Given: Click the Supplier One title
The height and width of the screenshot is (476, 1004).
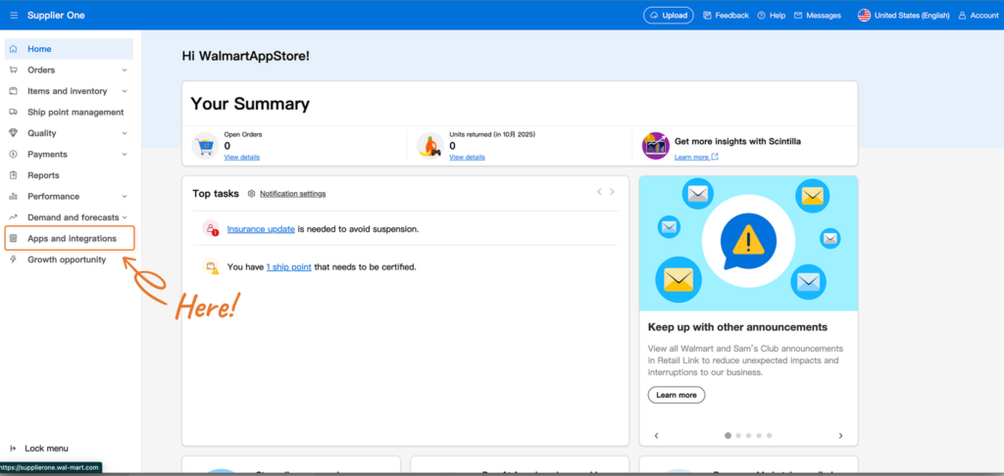Looking at the screenshot, I should (x=56, y=16).
